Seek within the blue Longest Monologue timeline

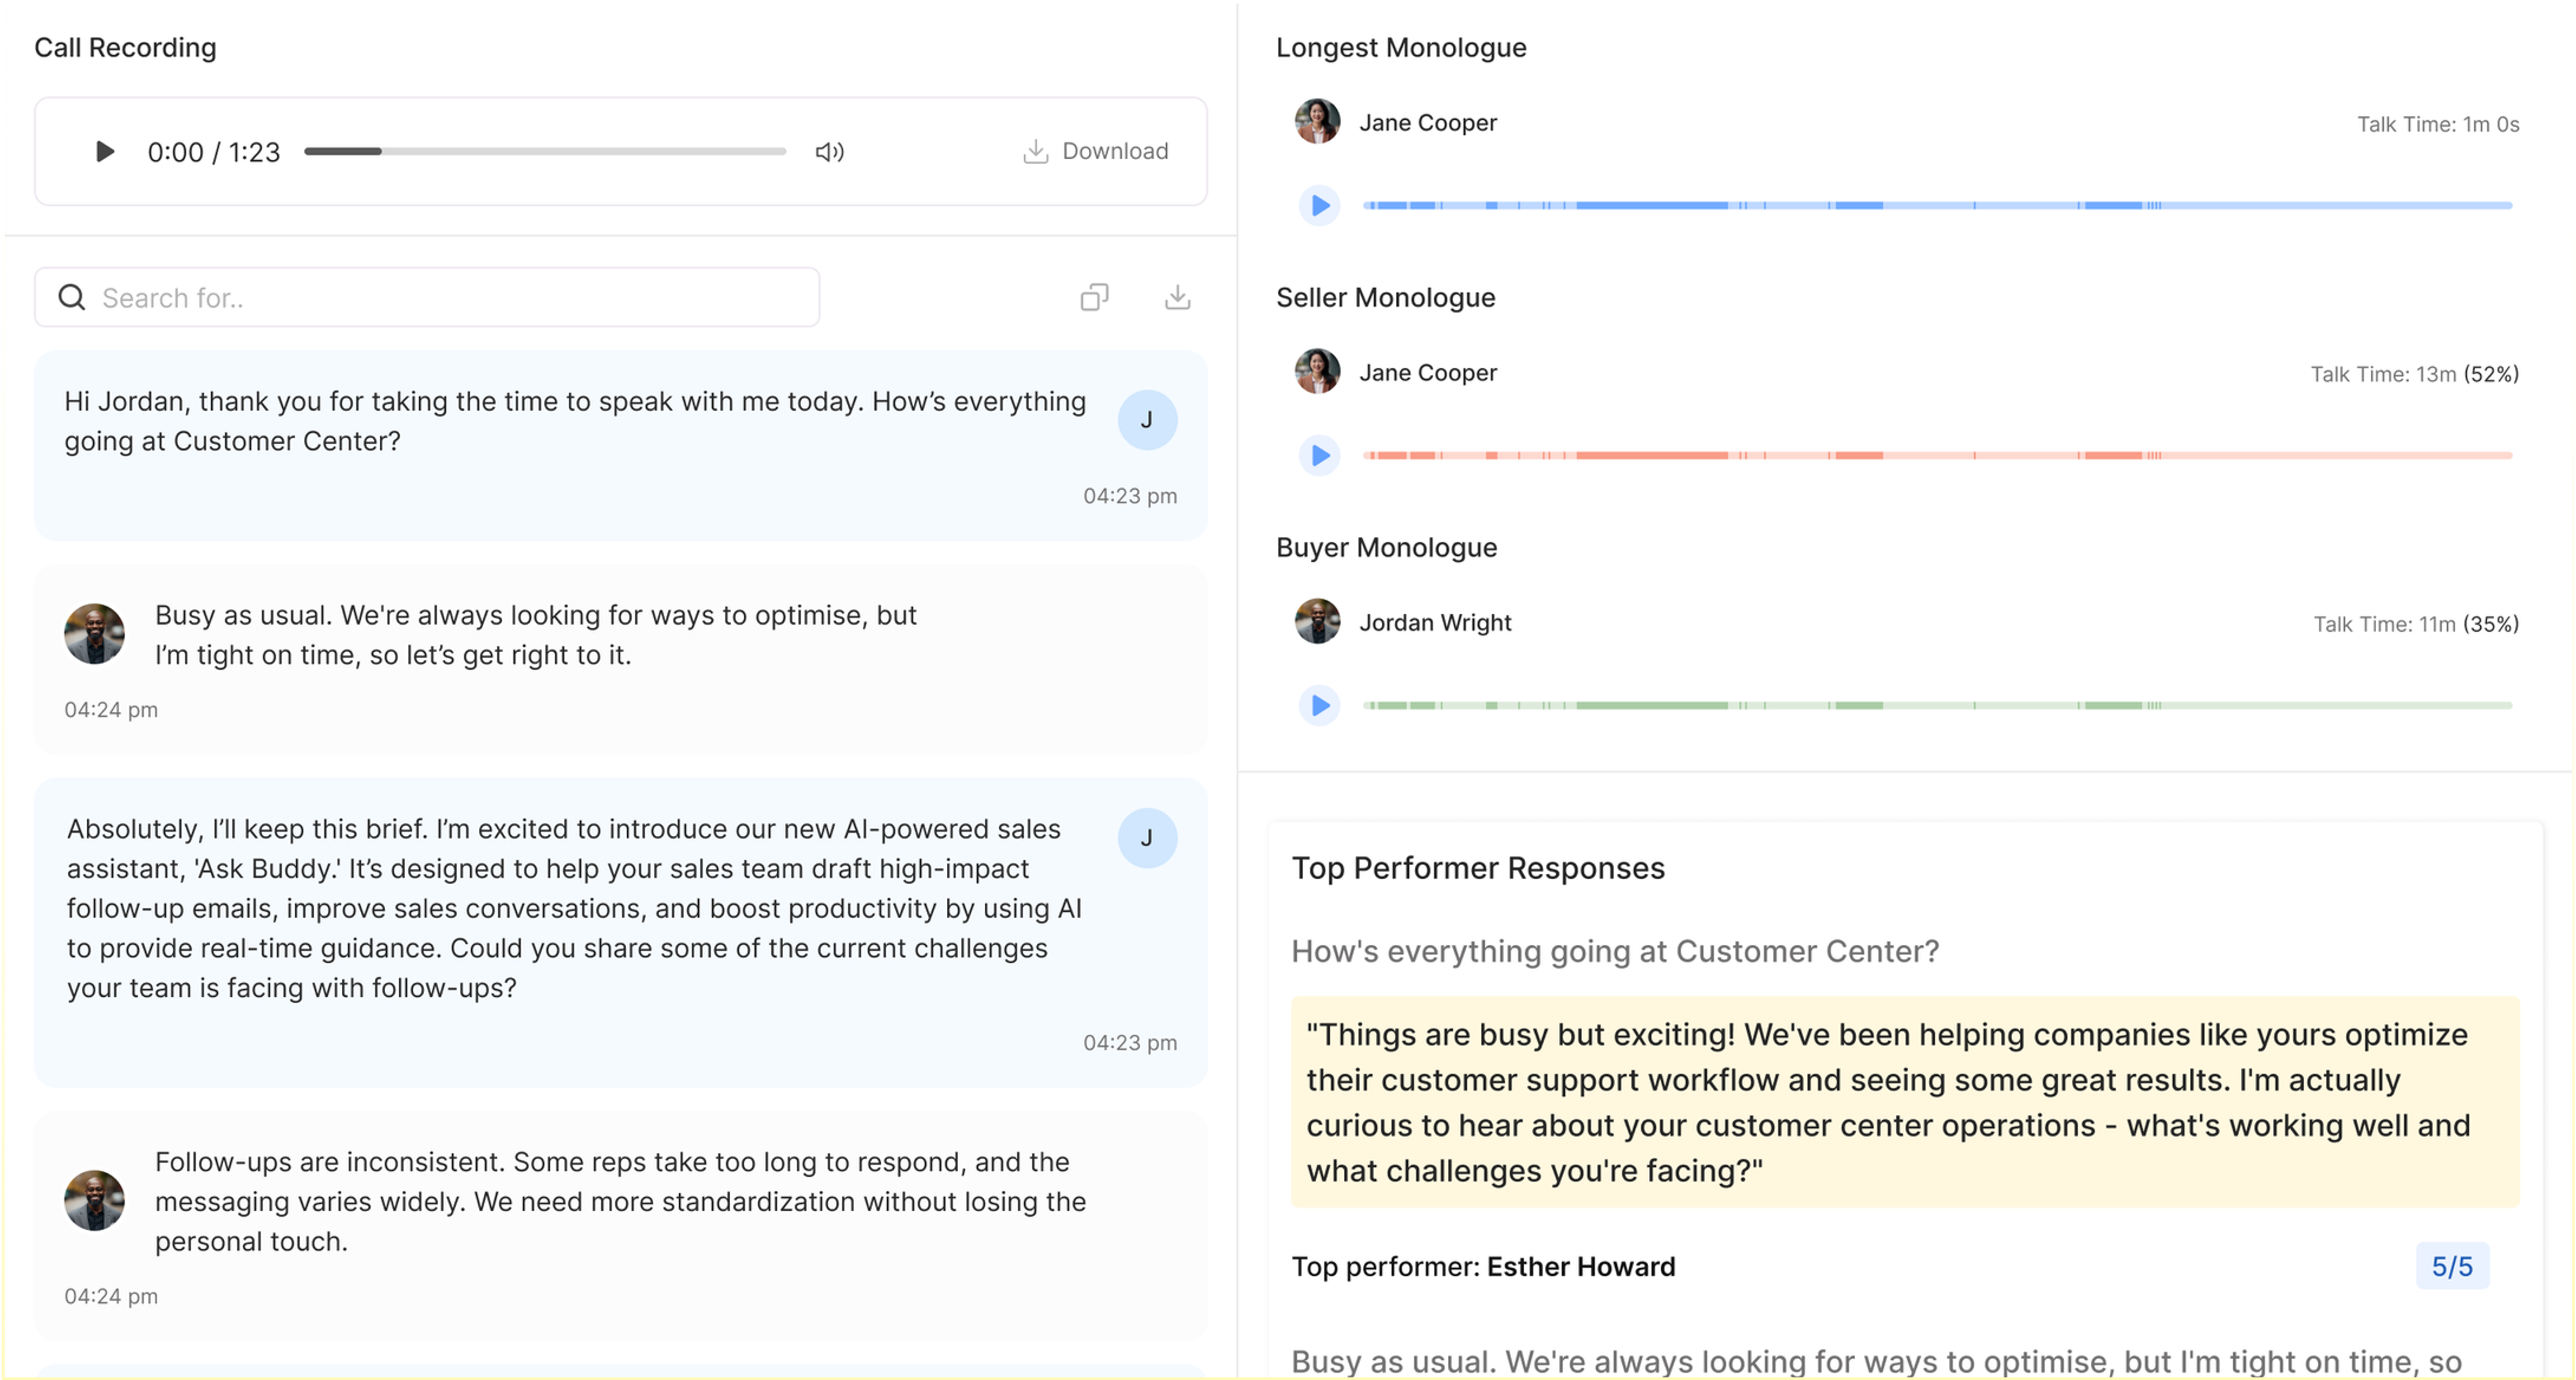pos(1937,206)
